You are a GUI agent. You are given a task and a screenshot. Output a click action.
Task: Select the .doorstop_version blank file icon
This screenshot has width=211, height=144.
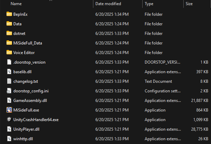(9, 62)
